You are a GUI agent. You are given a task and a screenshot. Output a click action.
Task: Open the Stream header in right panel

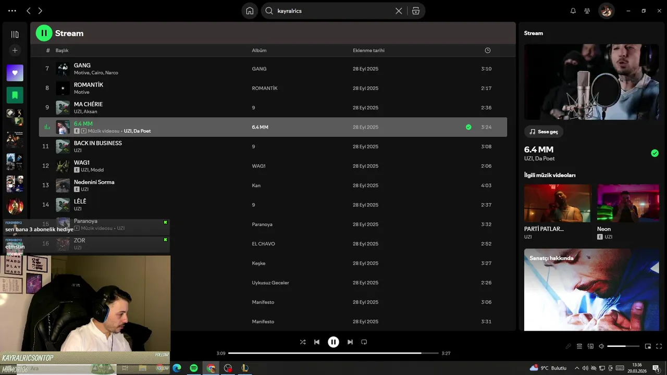534,33
